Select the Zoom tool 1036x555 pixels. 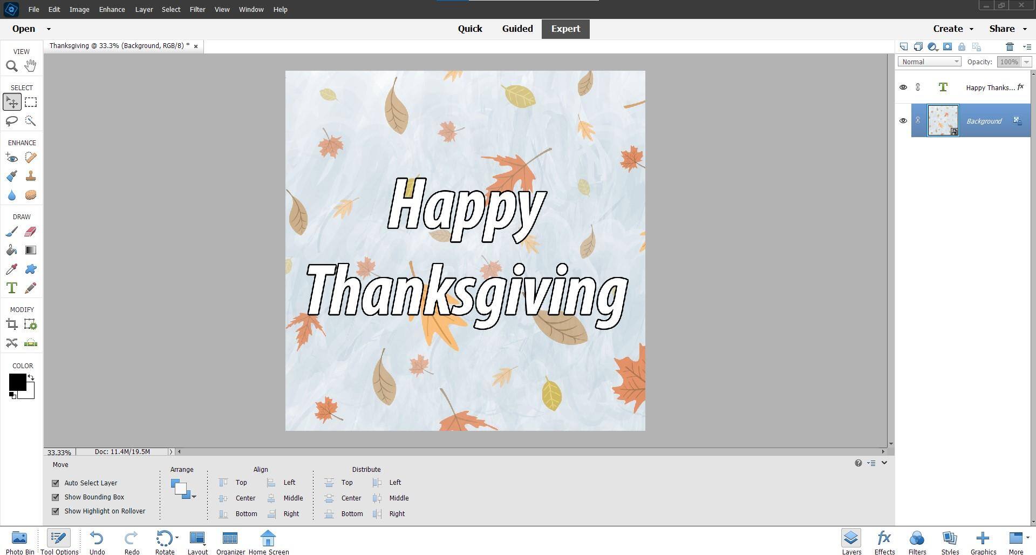(11, 66)
